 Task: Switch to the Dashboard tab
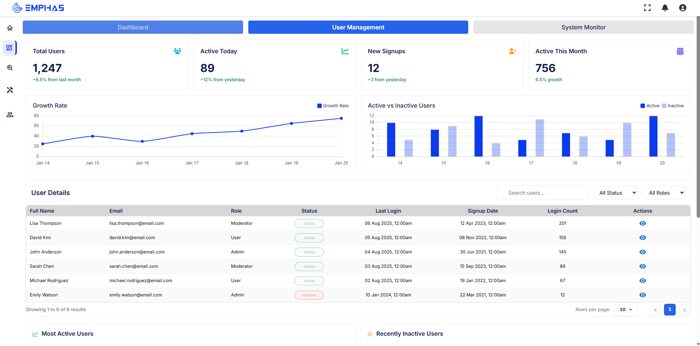pyautogui.click(x=133, y=27)
